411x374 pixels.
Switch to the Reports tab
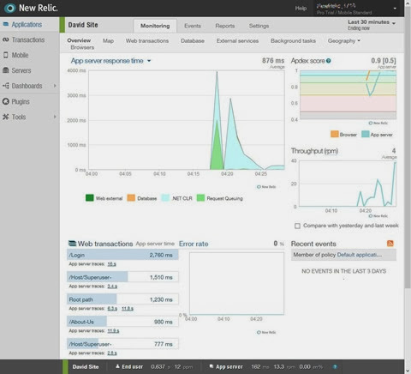pos(225,26)
